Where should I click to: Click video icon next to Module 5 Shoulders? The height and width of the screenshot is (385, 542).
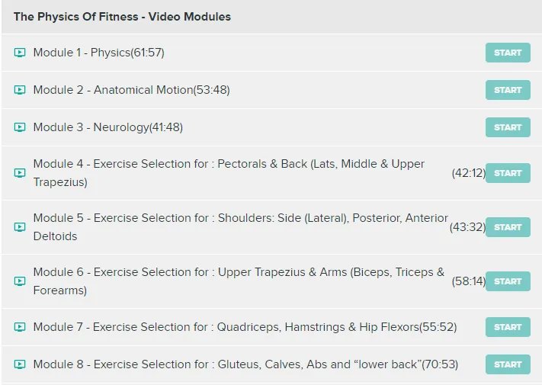click(x=20, y=227)
